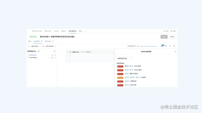
Task: Toggle viewed checkbox for p3cfail.py in list
Action: pyautogui.click(x=55, y=58)
